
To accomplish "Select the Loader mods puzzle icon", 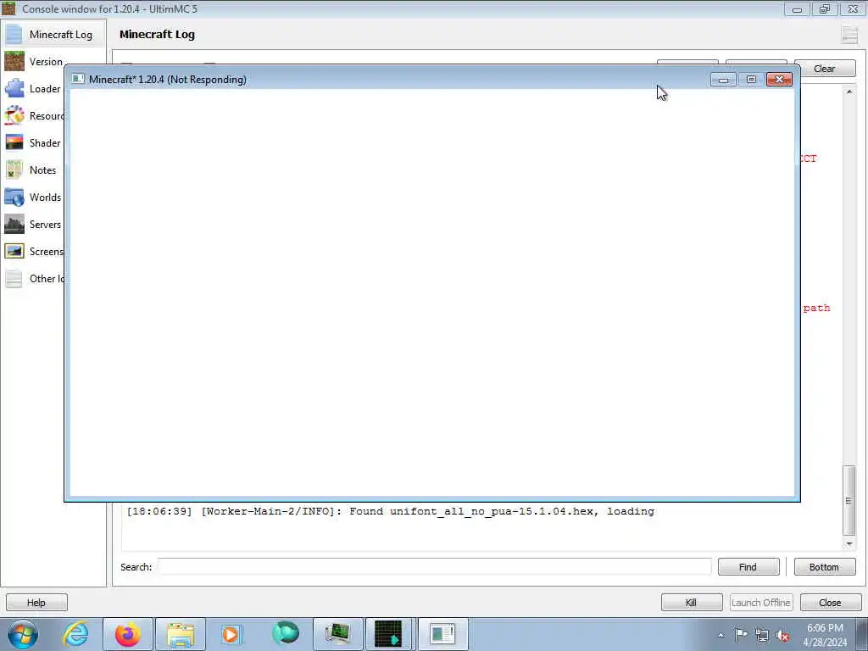I will pos(14,88).
